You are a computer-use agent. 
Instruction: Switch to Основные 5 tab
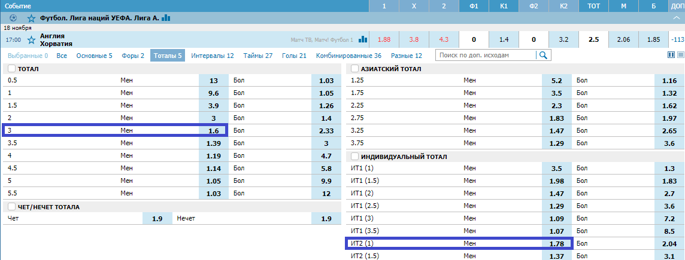95,56
